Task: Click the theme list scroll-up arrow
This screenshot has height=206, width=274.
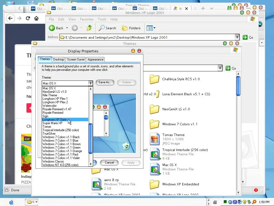Action: pos(90,89)
